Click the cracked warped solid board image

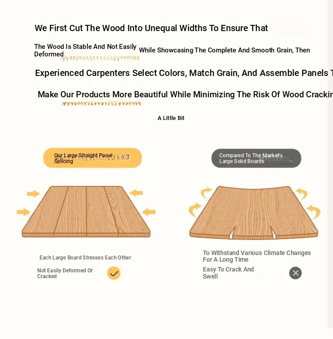point(254,212)
